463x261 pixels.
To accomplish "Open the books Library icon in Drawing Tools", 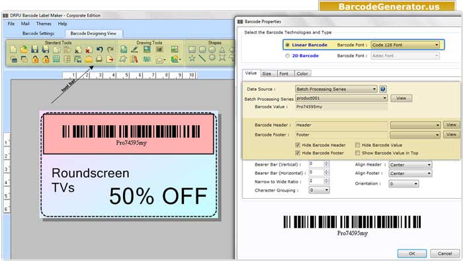I will point(134,59).
